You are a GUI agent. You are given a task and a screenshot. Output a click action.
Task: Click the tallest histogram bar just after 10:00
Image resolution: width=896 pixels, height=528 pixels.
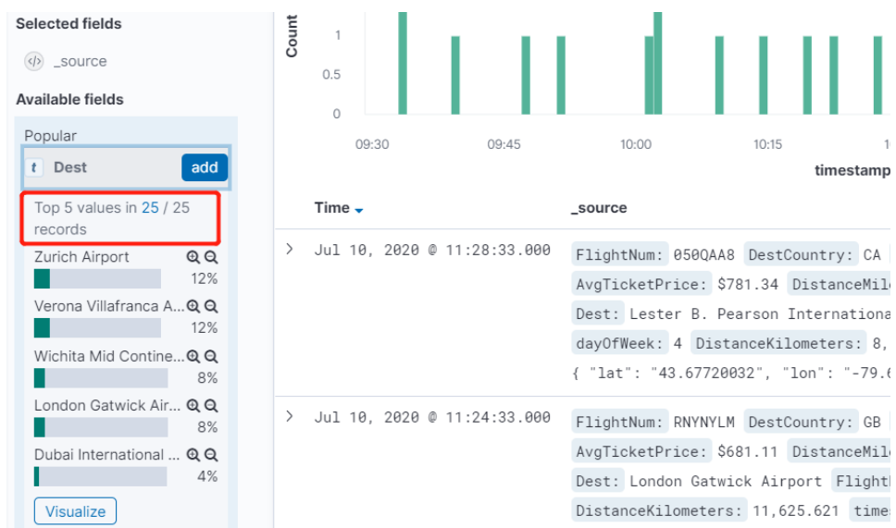click(658, 63)
